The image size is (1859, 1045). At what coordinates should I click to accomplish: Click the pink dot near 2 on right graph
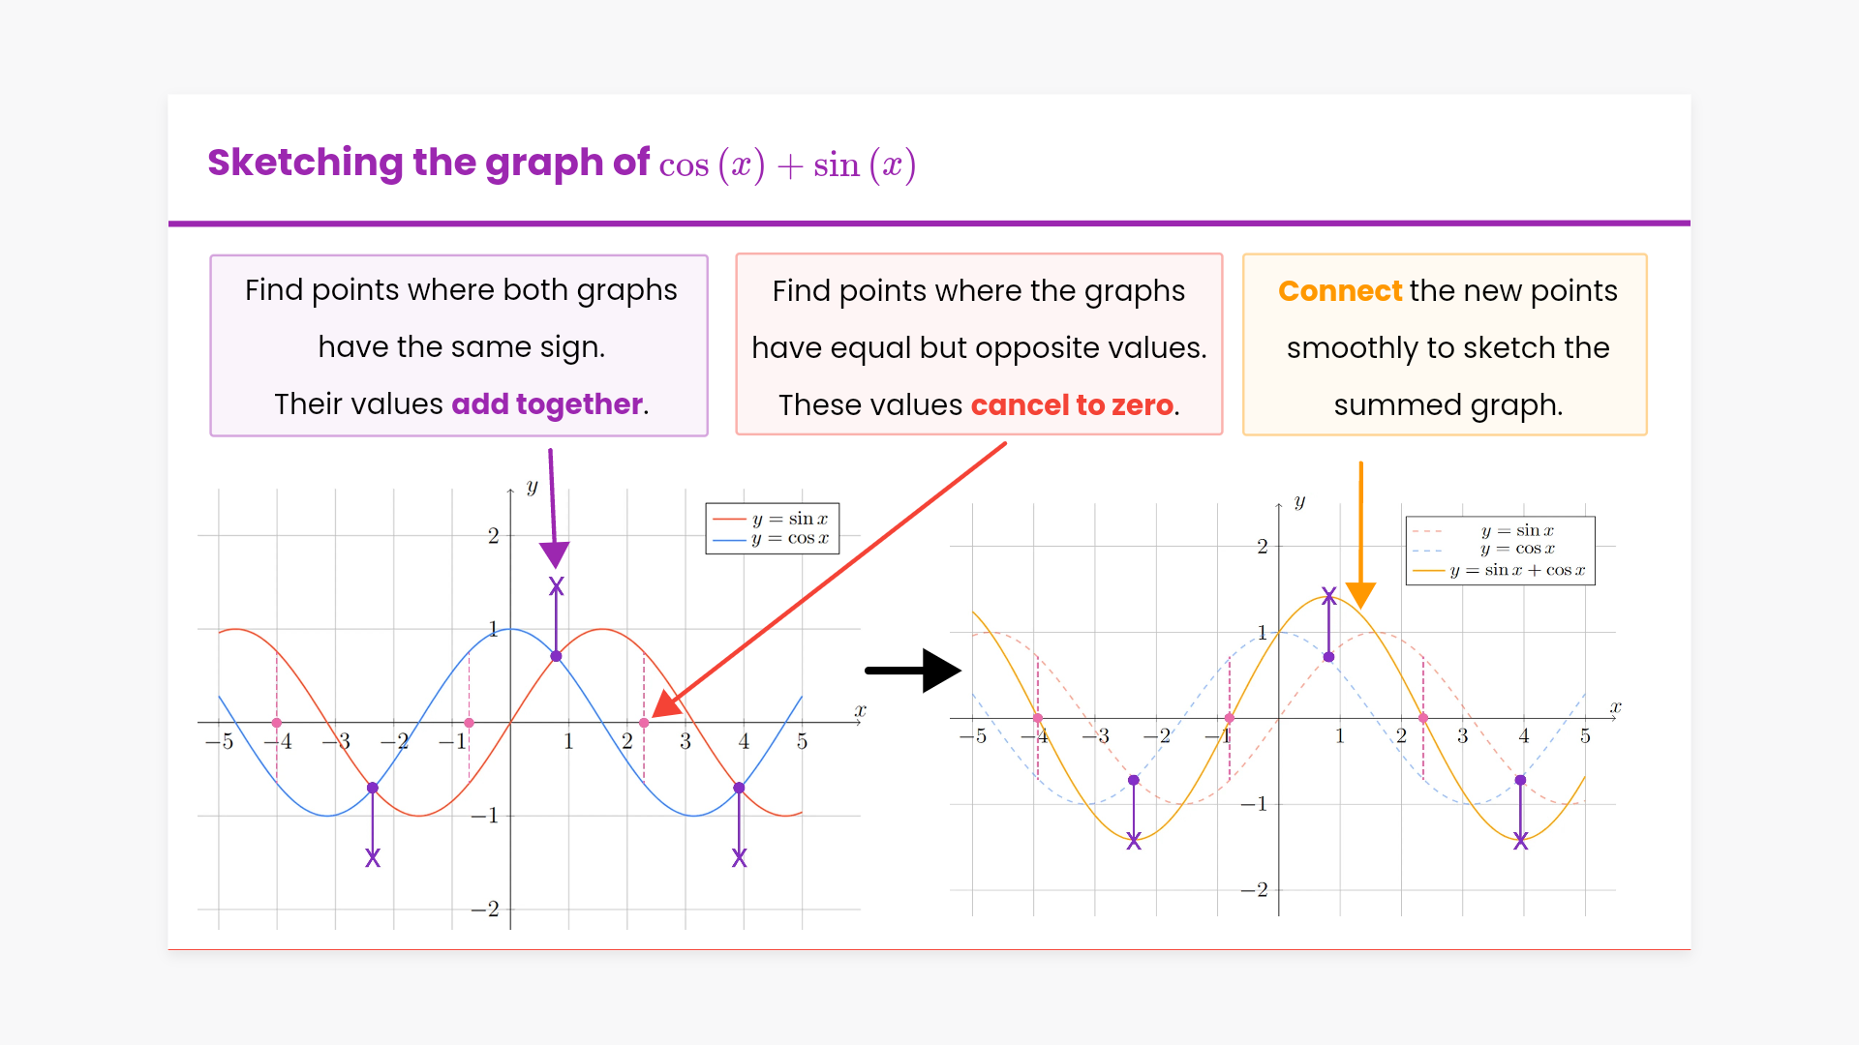pos(1423,718)
